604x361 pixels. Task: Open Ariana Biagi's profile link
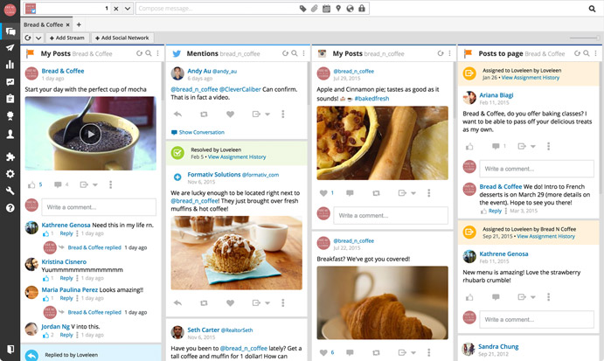click(496, 95)
